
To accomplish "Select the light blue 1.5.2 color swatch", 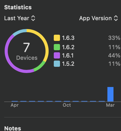I will [x=57, y=64].
